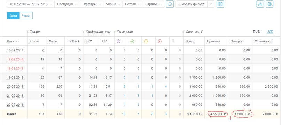The height and width of the screenshot is (125, 281).
Task: Select RUB currency
Action: pos(256,32)
